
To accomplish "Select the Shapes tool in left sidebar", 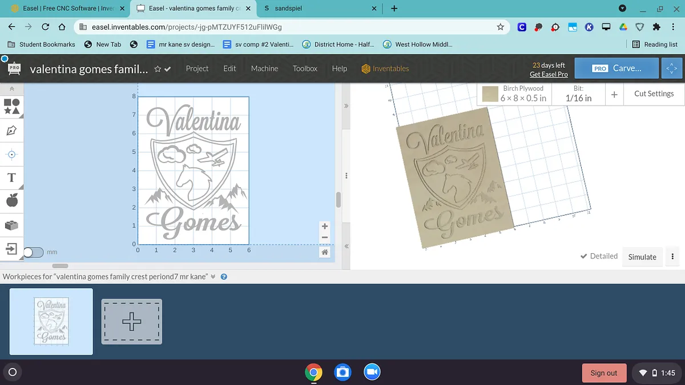I will 11,106.
